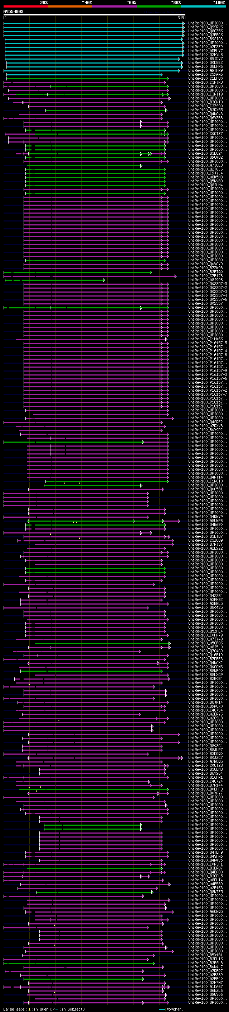The image size is (229, 1012).
Task: Open hit UniRef100_Q4SS84
Action: [205, 596]
